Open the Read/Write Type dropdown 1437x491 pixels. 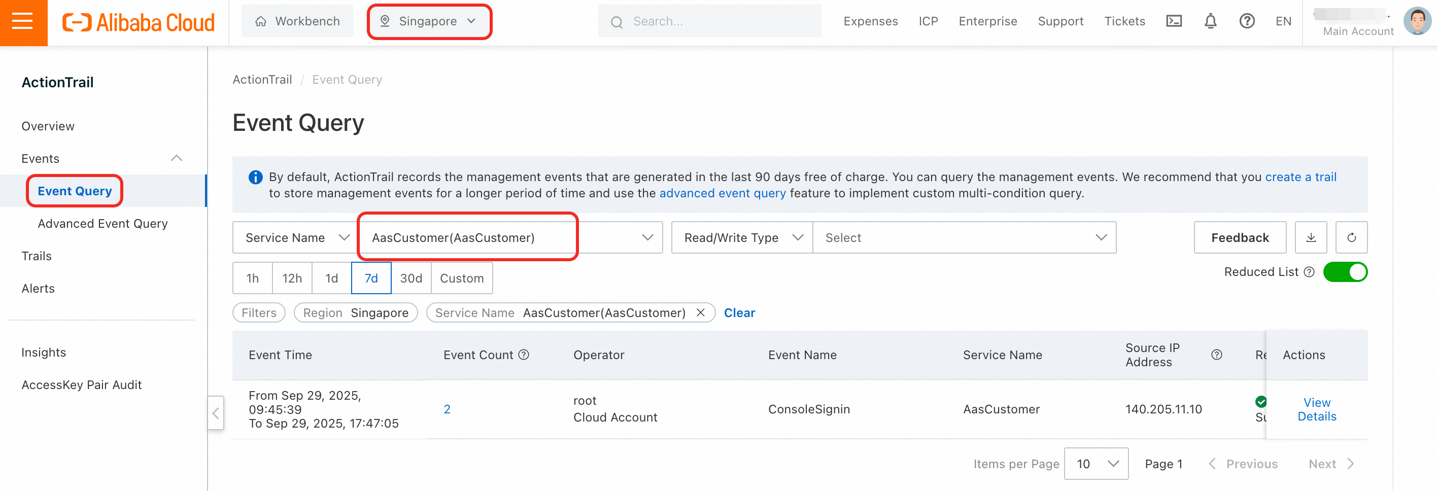click(x=741, y=238)
